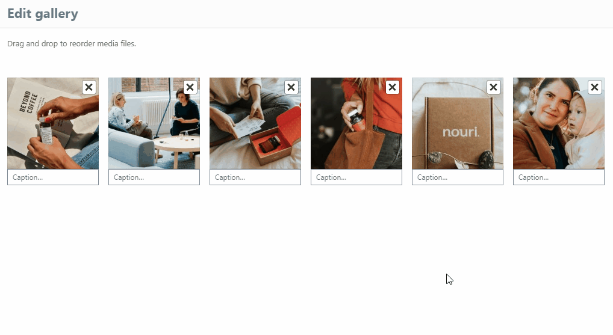Screen dimensions: 613x335
Task: Select the open red box thumbnail
Action: [x=255, y=123]
